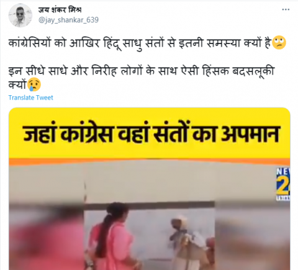Click the woman in pink in video
This screenshot has height=270, width=298.
click(x=113, y=236)
